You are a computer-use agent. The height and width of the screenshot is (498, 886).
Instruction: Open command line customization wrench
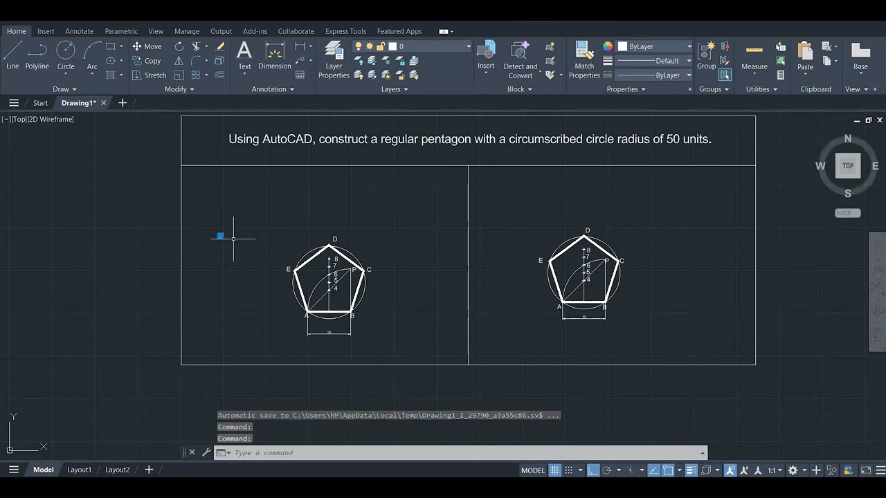[206, 452]
